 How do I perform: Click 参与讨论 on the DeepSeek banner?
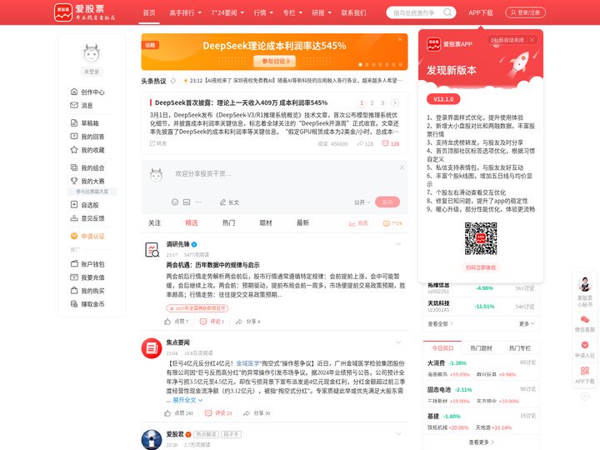pyautogui.click(x=275, y=61)
